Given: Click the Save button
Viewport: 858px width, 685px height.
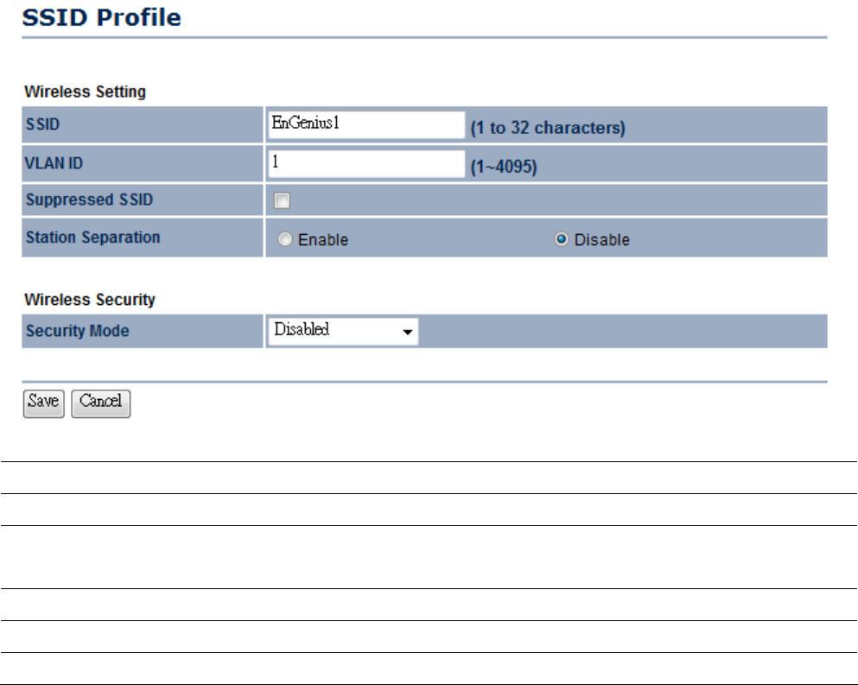Looking at the screenshot, I should (x=44, y=403).
